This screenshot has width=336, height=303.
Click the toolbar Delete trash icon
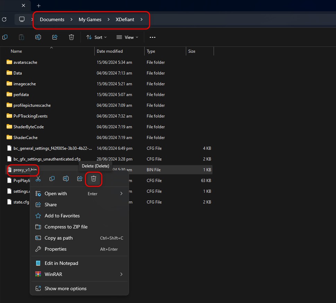(x=71, y=37)
